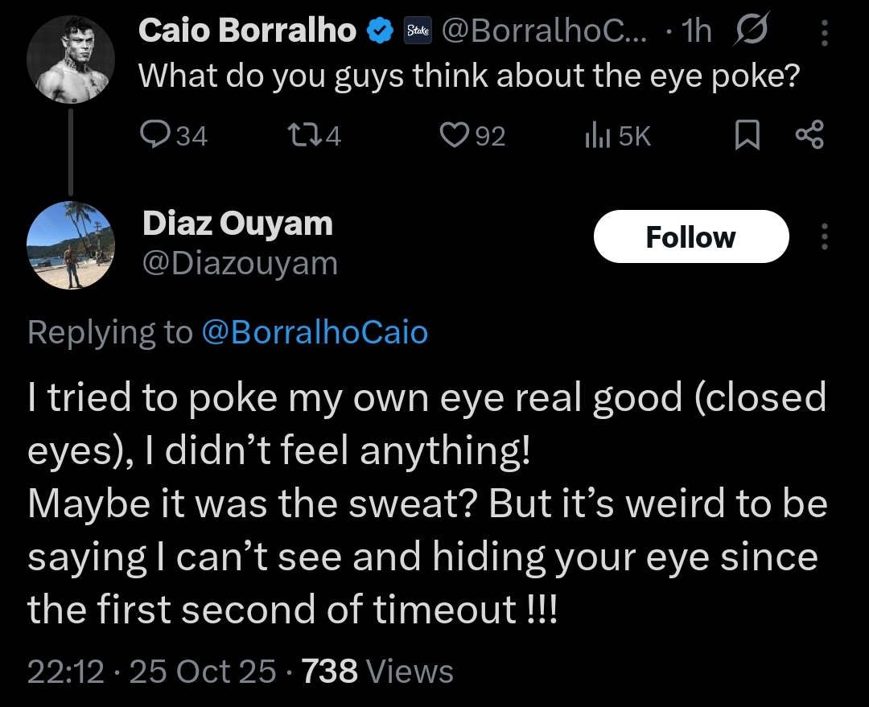This screenshot has height=707, width=869.
Task: Follow Diaz Ouyam
Action: [x=690, y=236]
